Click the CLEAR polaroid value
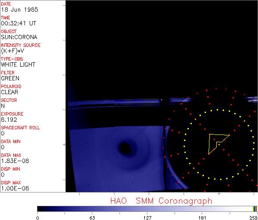This screenshot has width=258, height=220. (9, 92)
